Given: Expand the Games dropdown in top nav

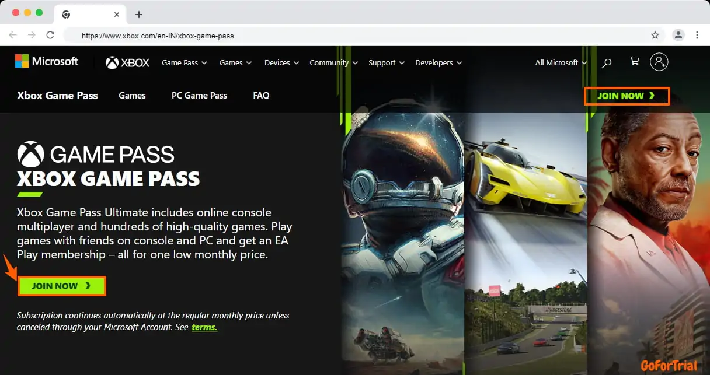Looking at the screenshot, I should tap(236, 62).
